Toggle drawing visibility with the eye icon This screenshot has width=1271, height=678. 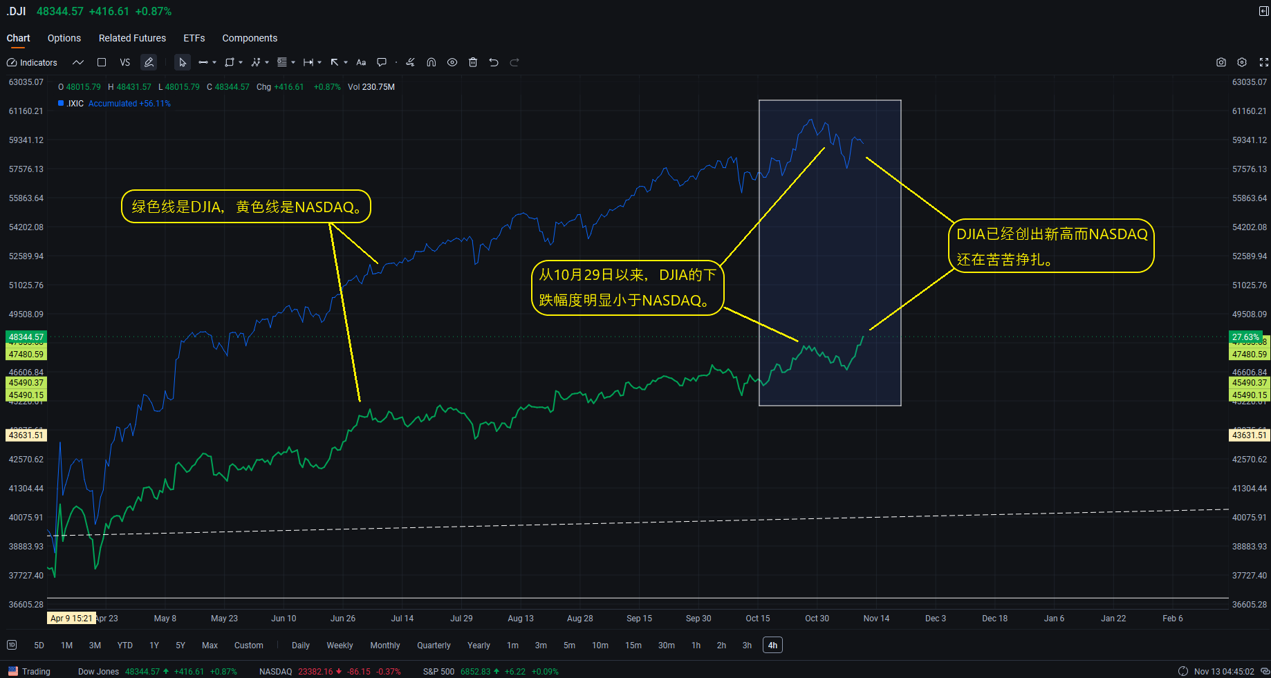point(452,62)
